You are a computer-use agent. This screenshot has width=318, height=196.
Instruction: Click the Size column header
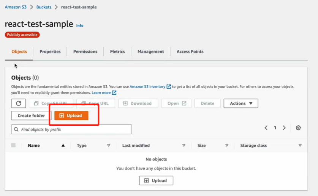click(202, 146)
